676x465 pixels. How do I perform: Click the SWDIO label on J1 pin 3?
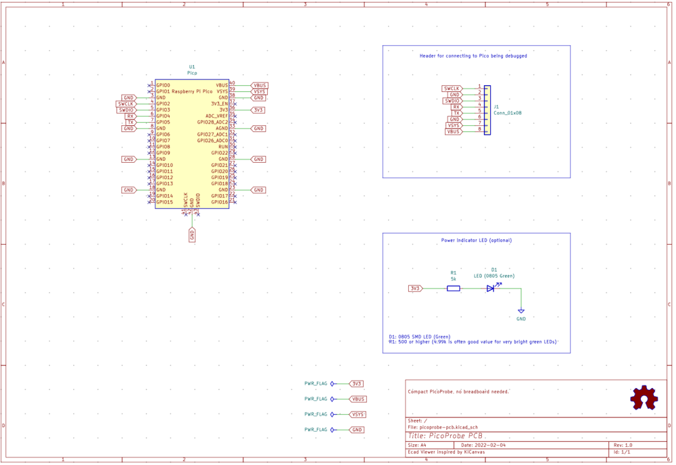click(453, 101)
